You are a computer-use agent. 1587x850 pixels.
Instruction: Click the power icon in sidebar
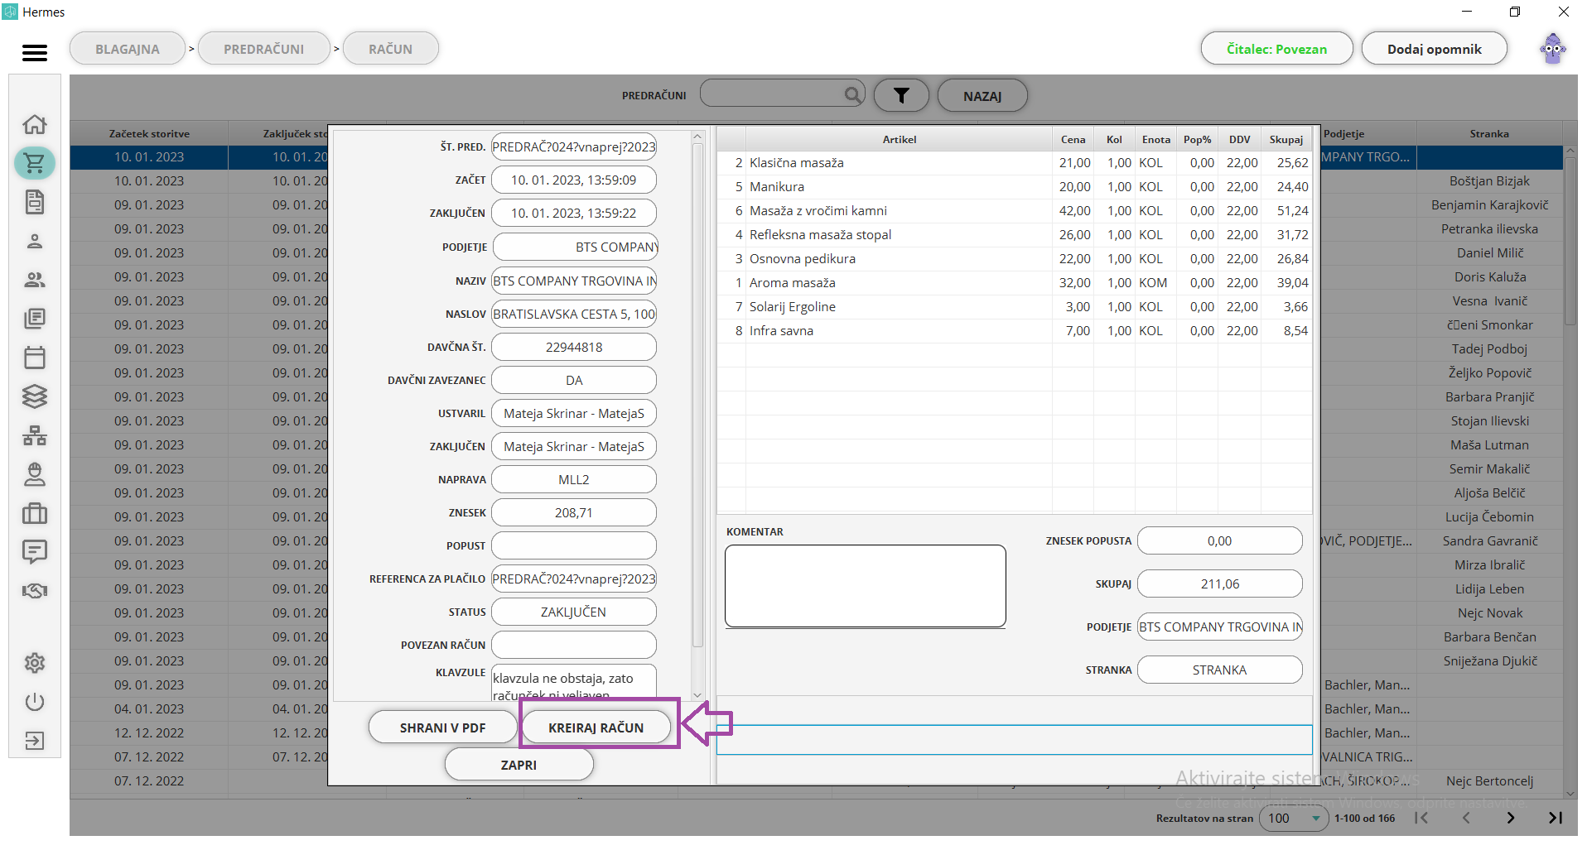click(35, 702)
